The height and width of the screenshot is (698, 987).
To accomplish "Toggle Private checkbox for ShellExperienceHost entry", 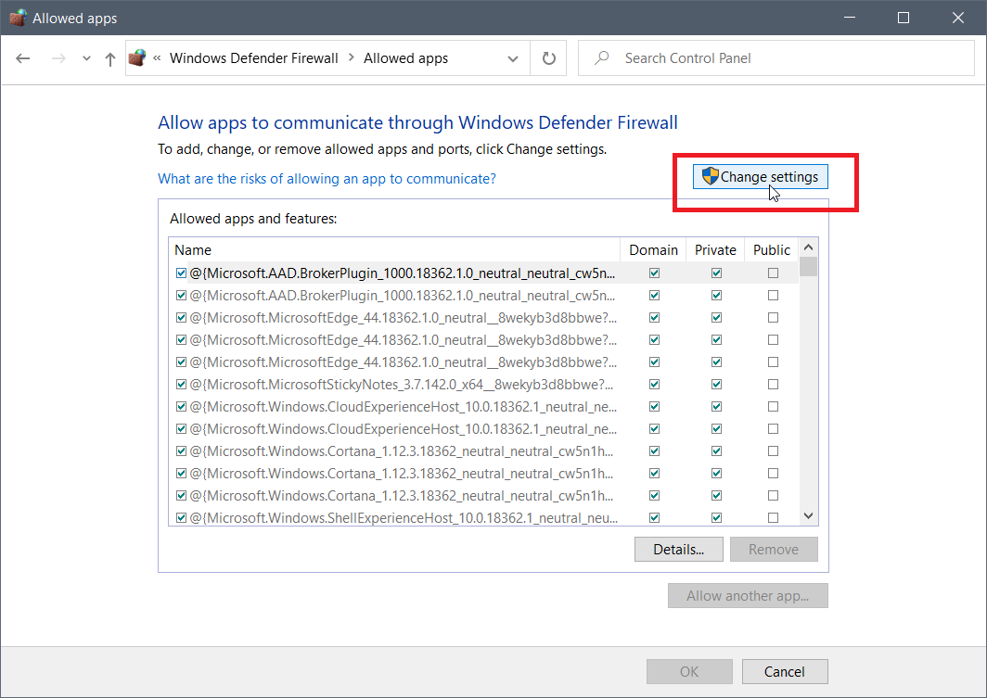I will 716,517.
